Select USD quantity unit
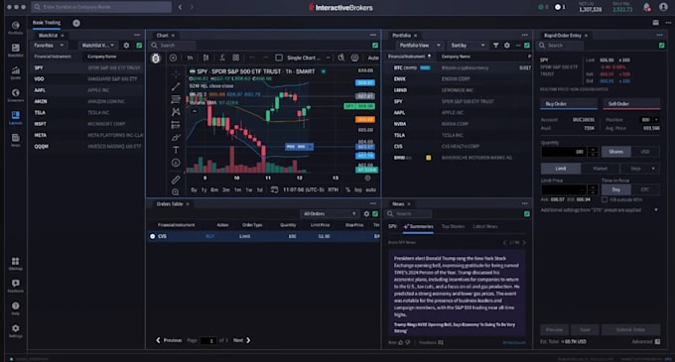Screen dimensions: 675x362 645,152
